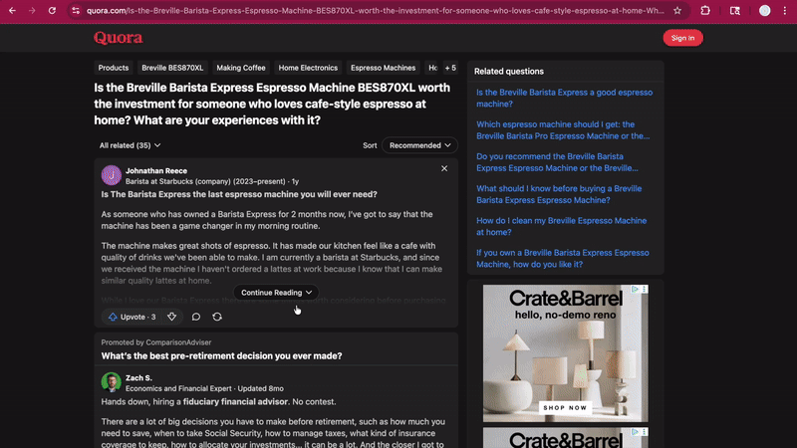Show the + 5 more topics
Image resolution: width=797 pixels, height=448 pixels.
[450, 68]
